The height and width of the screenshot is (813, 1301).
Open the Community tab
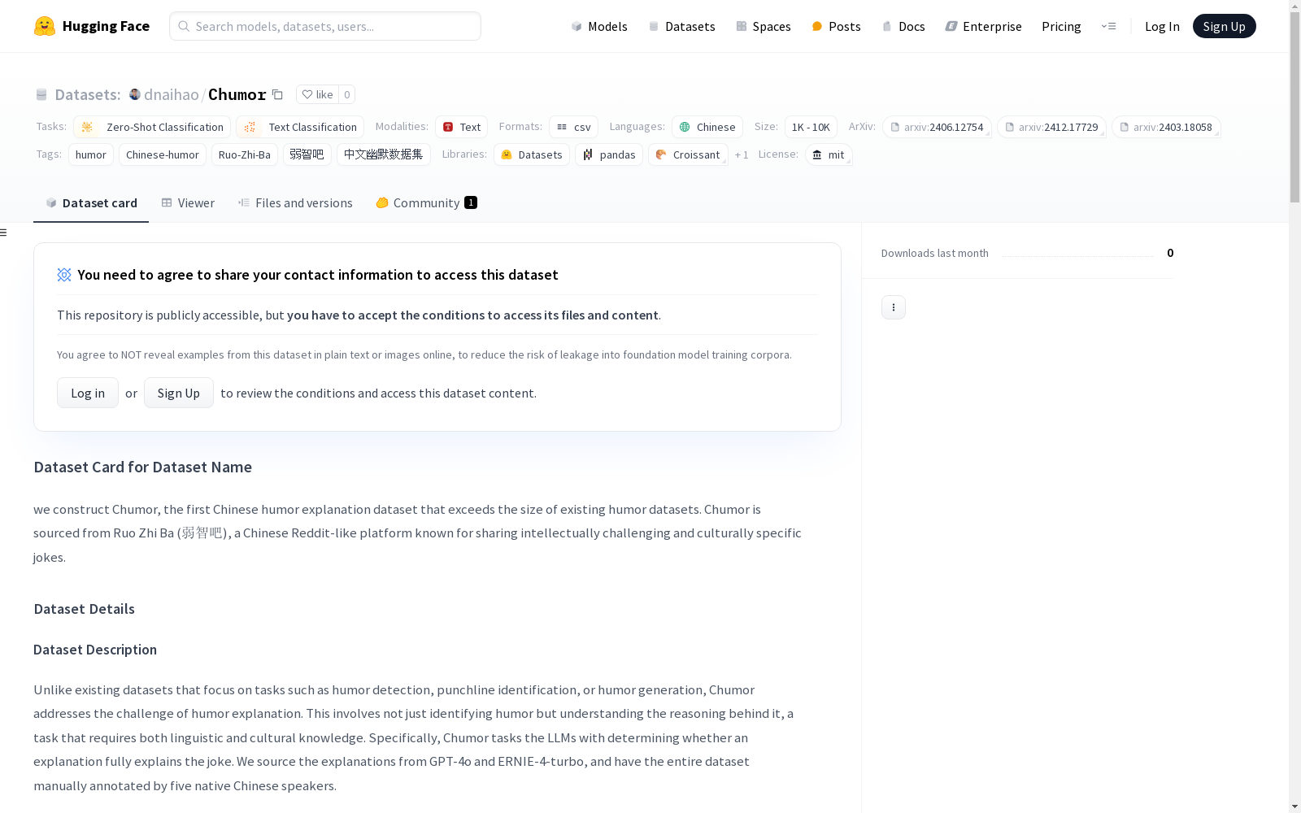pyautogui.click(x=426, y=203)
